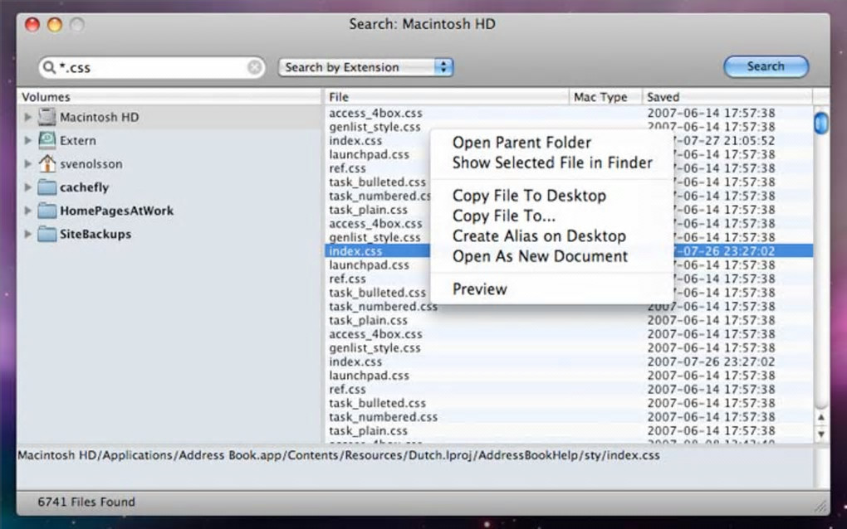Click the 6741 Files Found status text
Screen dimensions: 847x529
[86, 502]
